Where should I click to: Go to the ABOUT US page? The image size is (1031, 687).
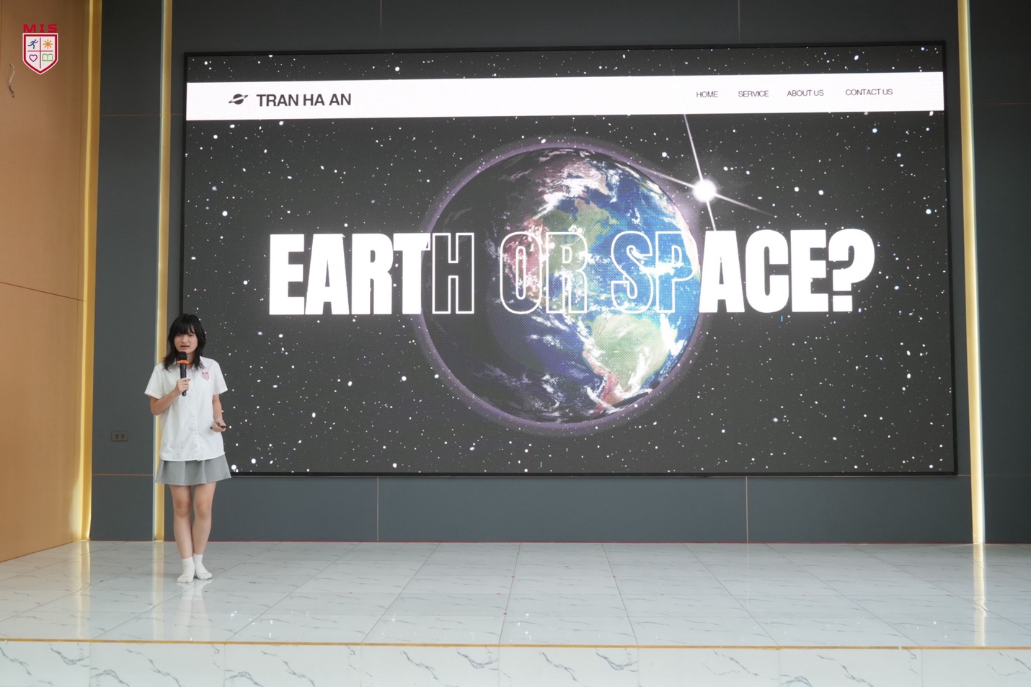(805, 93)
